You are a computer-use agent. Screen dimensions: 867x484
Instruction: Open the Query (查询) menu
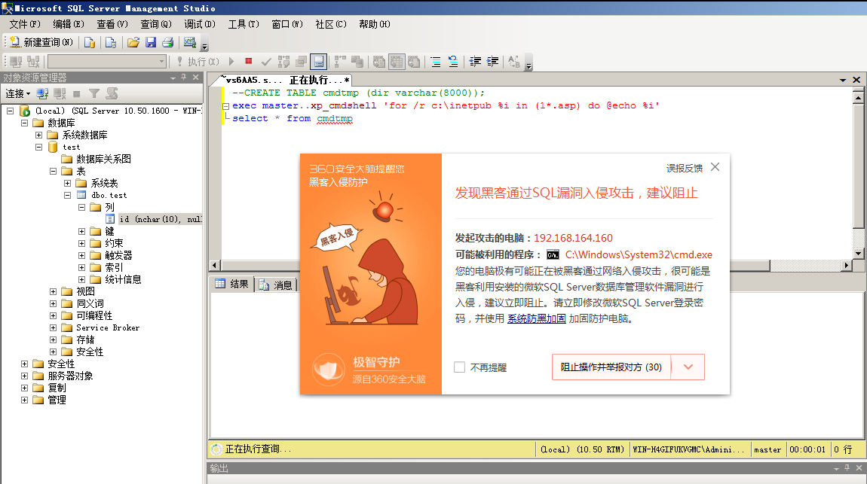pos(156,24)
